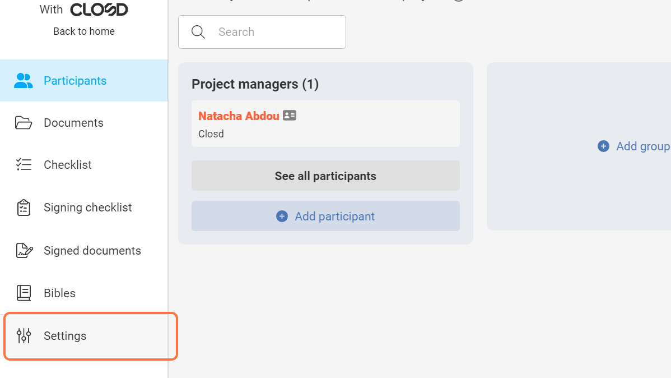Click the Signing checklist clipboard icon
671x378 pixels.
coord(24,208)
